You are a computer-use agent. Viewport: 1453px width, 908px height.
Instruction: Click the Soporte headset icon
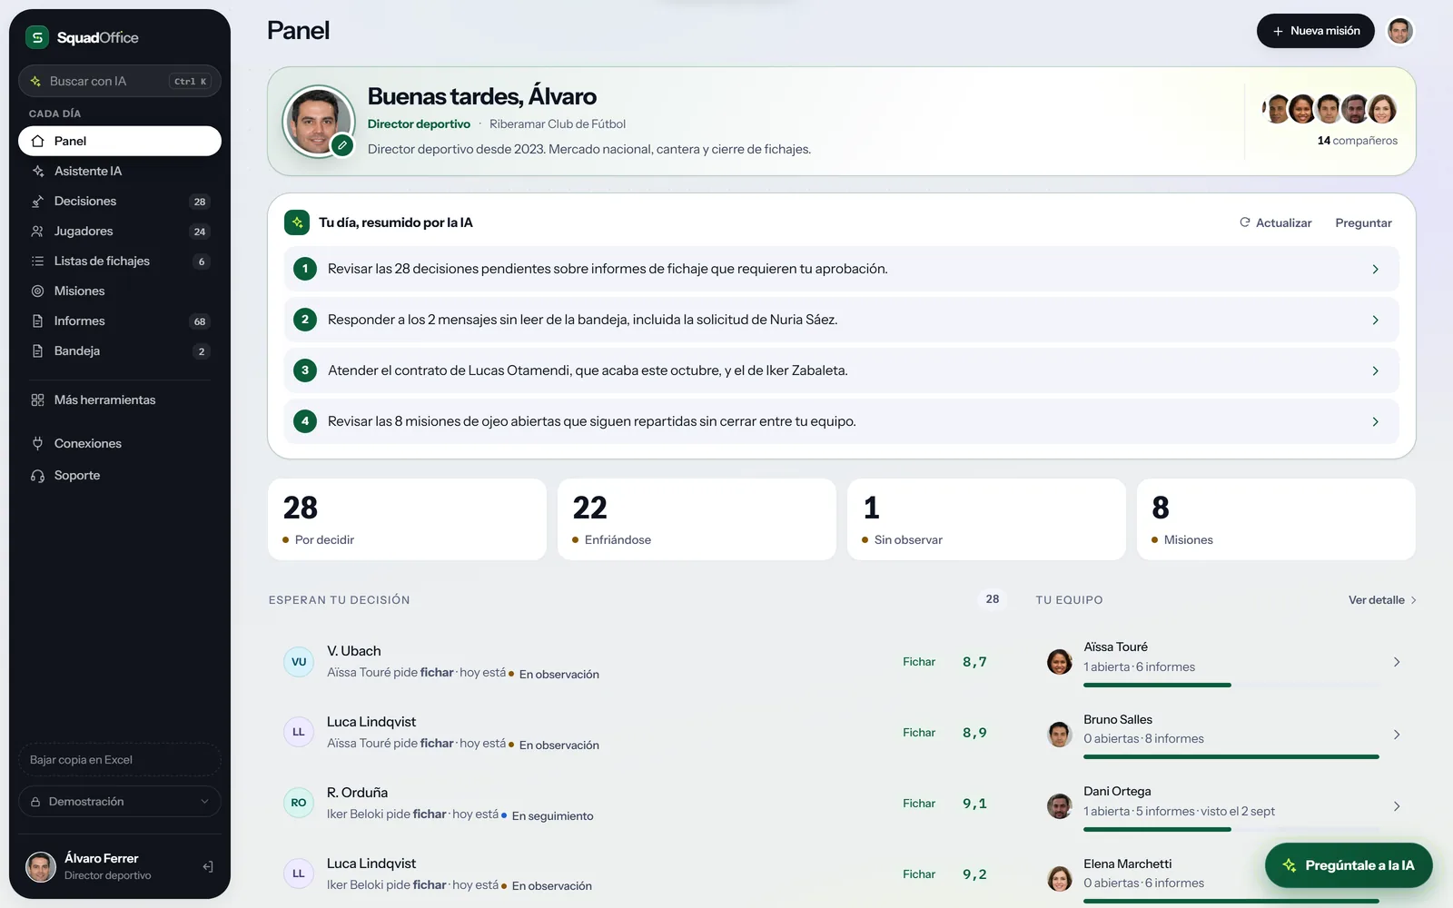pyautogui.click(x=37, y=475)
